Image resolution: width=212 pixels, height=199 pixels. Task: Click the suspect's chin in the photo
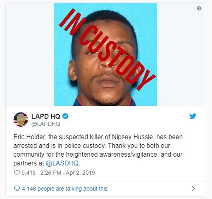[x=107, y=98]
